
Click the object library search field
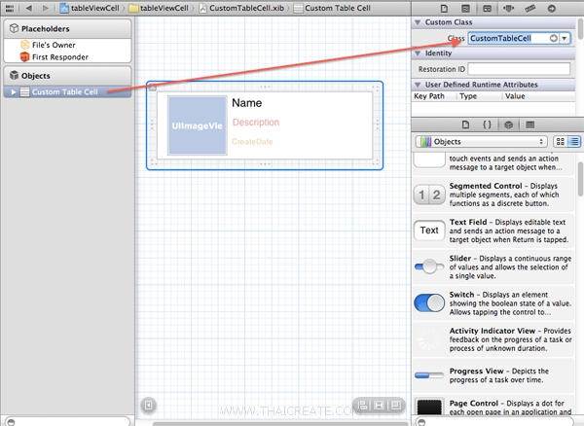coord(495,421)
